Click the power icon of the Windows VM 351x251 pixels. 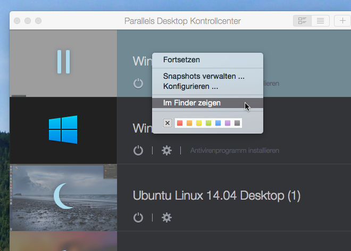point(138,150)
